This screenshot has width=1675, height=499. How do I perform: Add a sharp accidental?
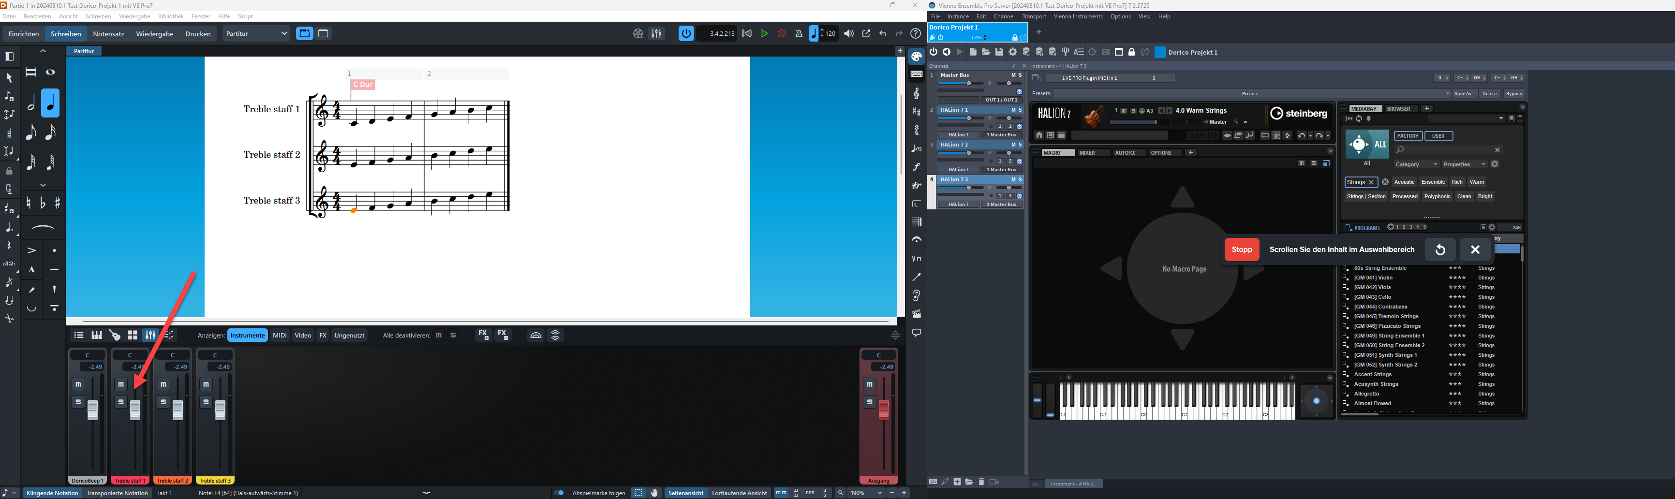[58, 204]
